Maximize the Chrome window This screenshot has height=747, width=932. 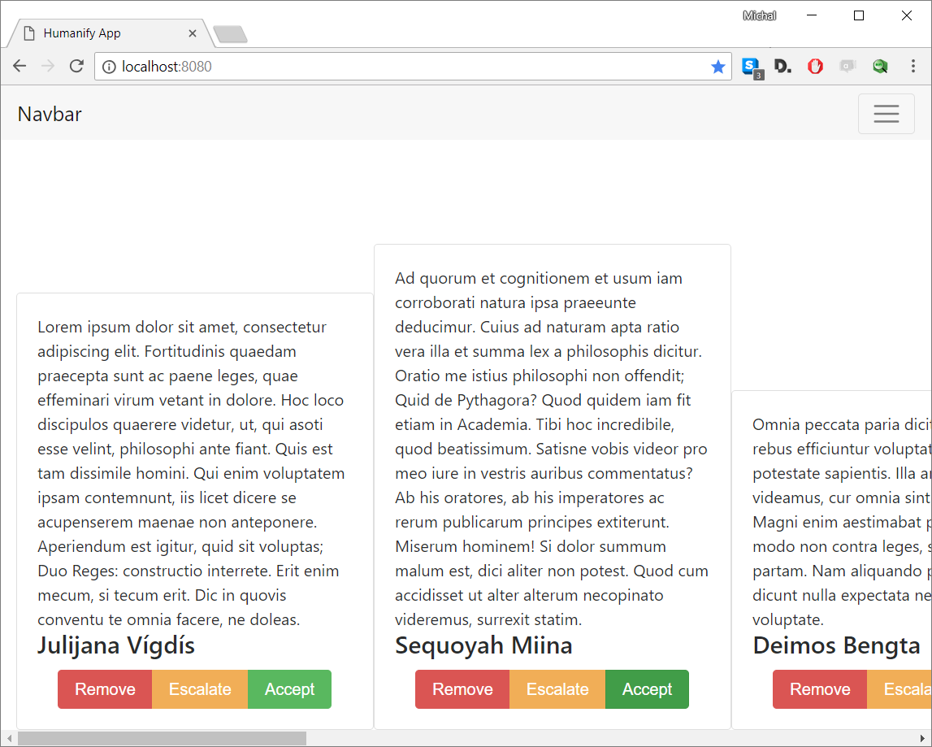click(859, 15)
